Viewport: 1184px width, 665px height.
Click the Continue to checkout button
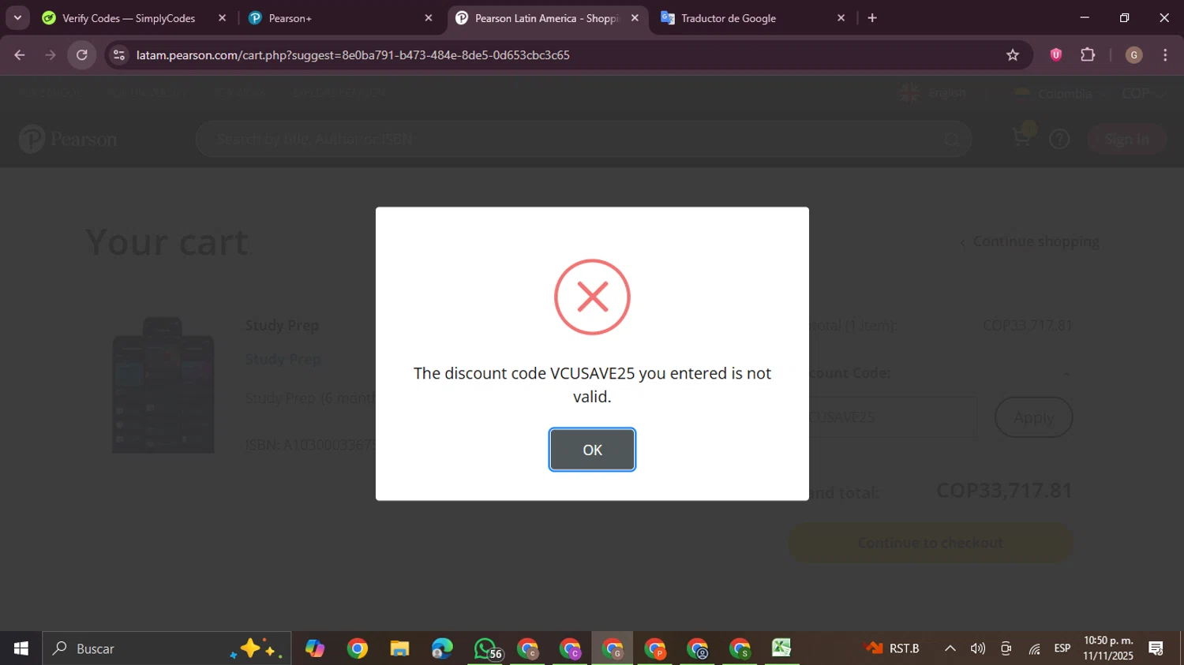point(931,543)
